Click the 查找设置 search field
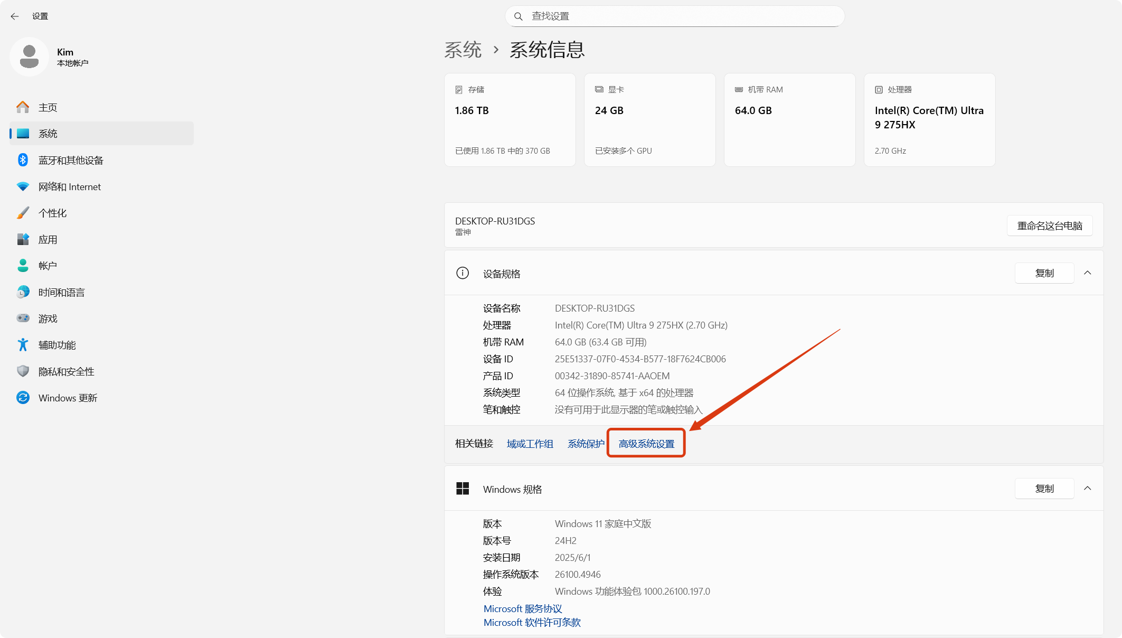The height and width of the screenshot is (638, 1122). click(x=675, y=16)
